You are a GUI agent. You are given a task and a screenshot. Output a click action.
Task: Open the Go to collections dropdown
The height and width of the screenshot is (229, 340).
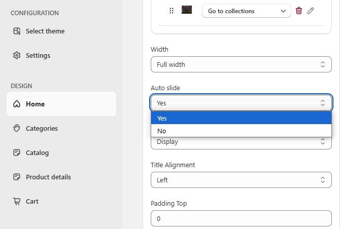click(x=247, y=11)
